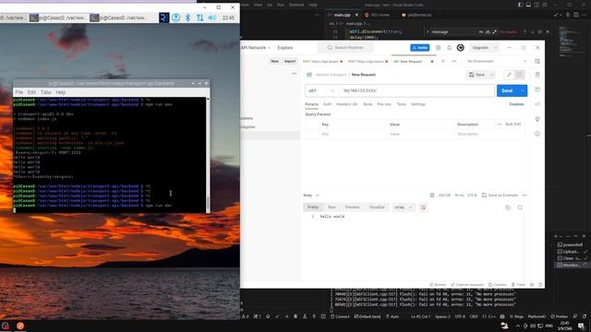Open the HTML response format dropdown
The width and height of the screenshot is (591, 332).
click(403, 207)
